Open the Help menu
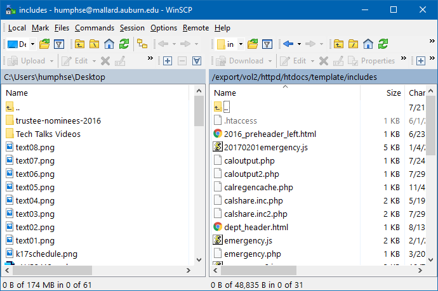The image size is (438, 291). coord(222,28)
